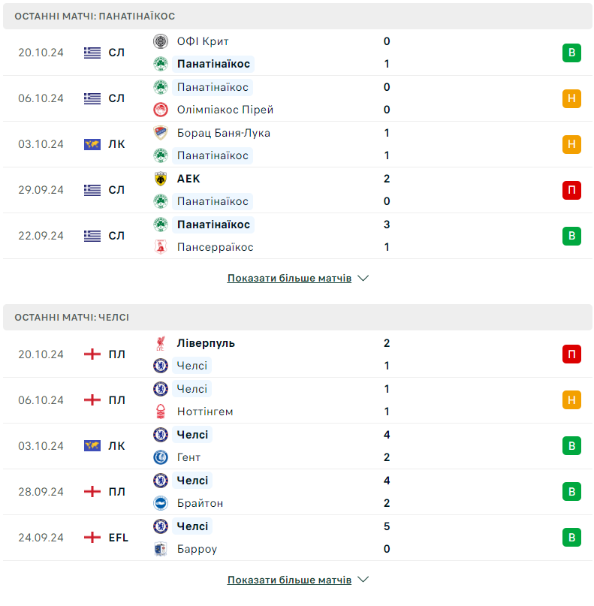Image resolution: width=594 pixels, height=606 pixels.
Task: Click the Greek flag on 06.10.24 row
Action: coord(92,98)
